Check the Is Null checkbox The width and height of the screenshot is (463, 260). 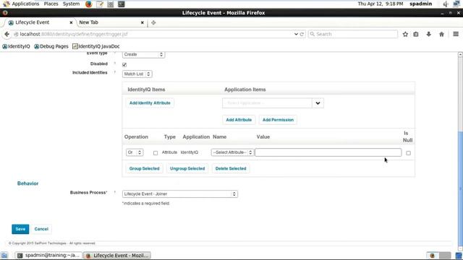pos(408,153)
